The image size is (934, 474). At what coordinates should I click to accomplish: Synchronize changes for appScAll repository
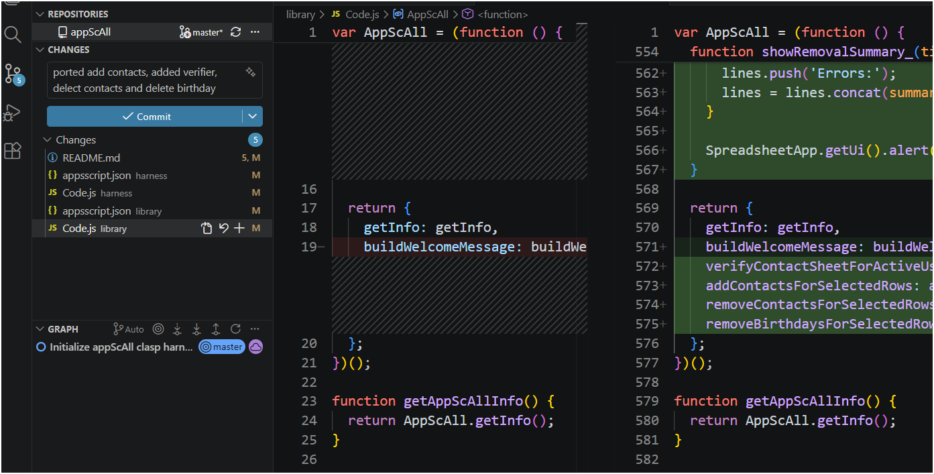235,32
